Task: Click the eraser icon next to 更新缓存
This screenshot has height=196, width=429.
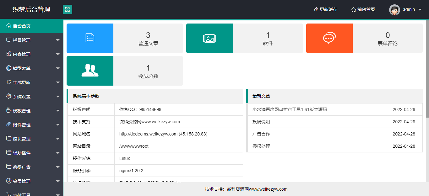Action: pos(315,9)
